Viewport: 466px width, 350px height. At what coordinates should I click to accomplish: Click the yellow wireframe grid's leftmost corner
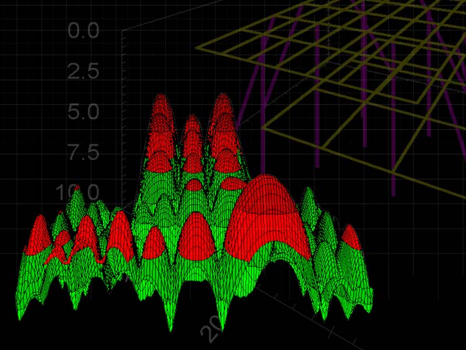click(198, 47)
